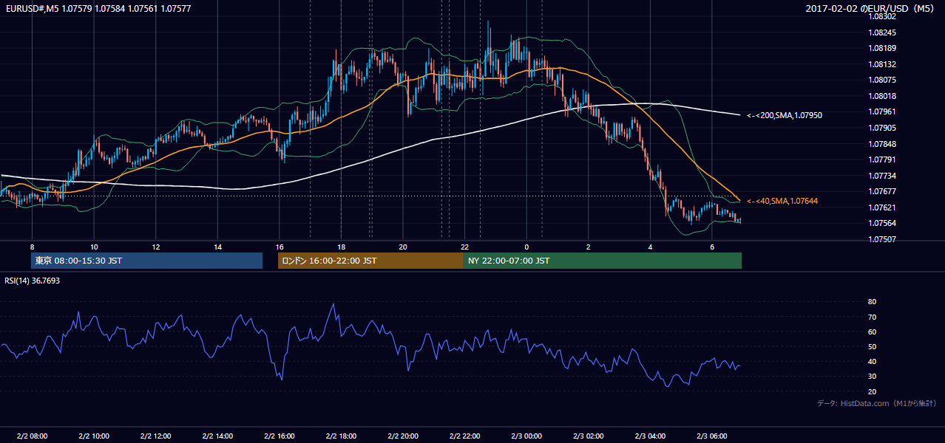The image size is (945, 443).
Task: Click the 2/3 04:00 date label
Action: click(649, 436)
